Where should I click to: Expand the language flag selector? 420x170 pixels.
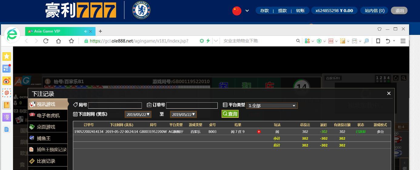(247, 11)
